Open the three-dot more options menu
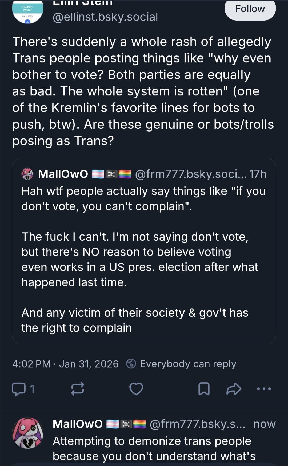Image resolution: width=288 pixels, height=466 pixels. (x=264, y=389)
